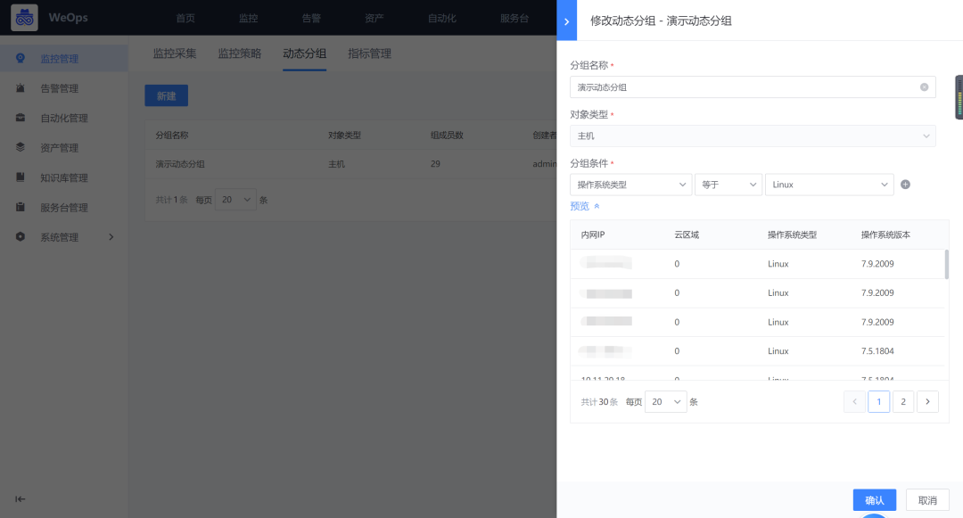
Task: Go to next preview page
Action: [927, 401]
